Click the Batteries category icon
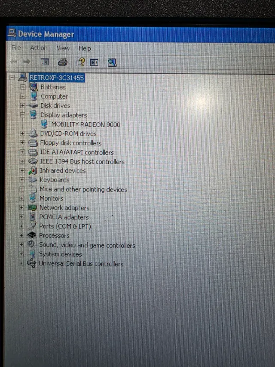The image size is (275, 367). [34, 87]
